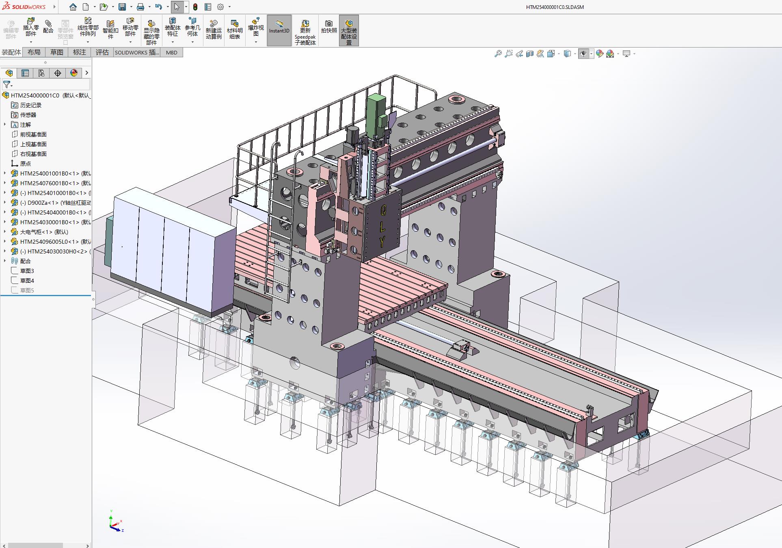Click the Take Snapshot (拍快照) camera icon
782x548 pixels.
tap(329, 24)
